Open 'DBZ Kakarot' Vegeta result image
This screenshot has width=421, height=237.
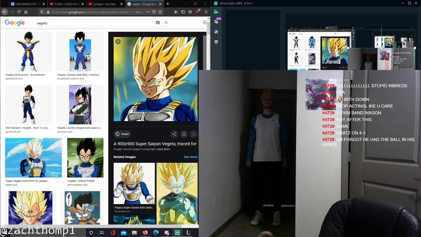pyautogui.click(x=28, y=105)
